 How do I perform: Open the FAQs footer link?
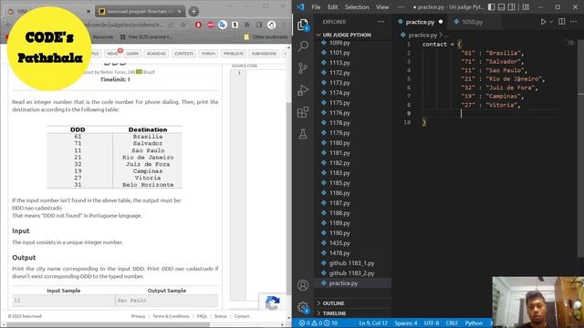point(202,316)
